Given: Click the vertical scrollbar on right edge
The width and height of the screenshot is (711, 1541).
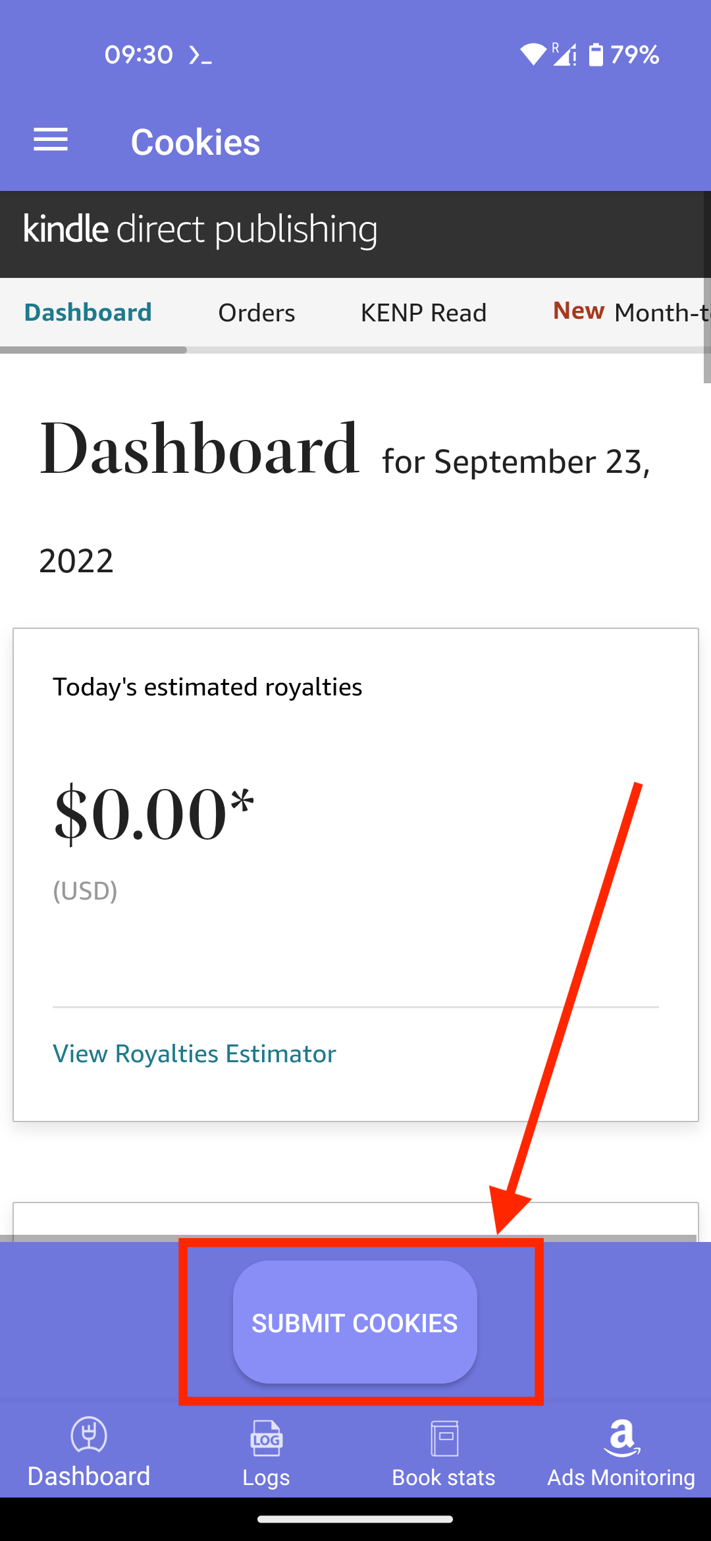Looking at the screenshot, I should click(x=707, y=331).
